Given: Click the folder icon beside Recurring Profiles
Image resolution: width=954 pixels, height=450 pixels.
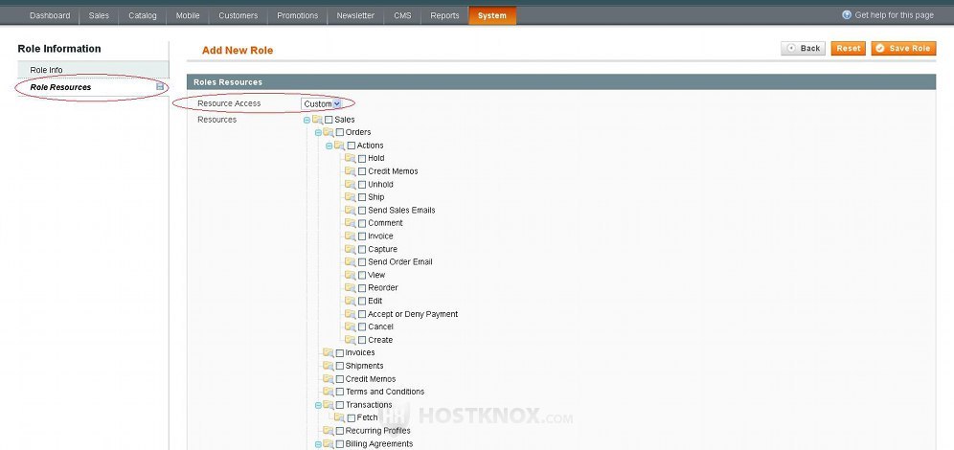Looking at the screenshot, I should (x=329, y=431).
